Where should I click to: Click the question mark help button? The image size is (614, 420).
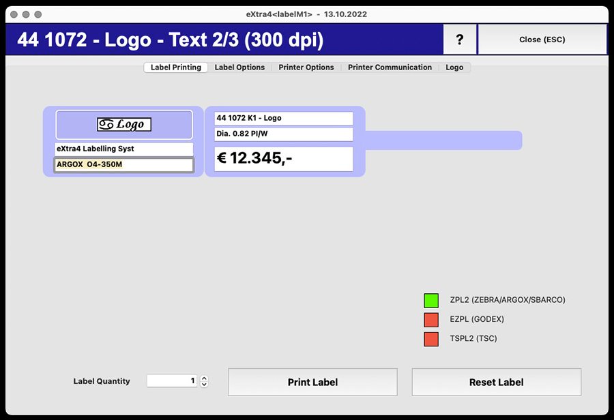460,40
